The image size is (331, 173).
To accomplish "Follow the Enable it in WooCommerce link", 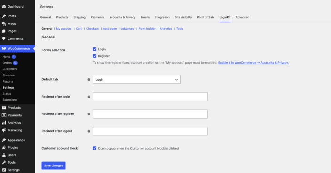I will 253,63.
